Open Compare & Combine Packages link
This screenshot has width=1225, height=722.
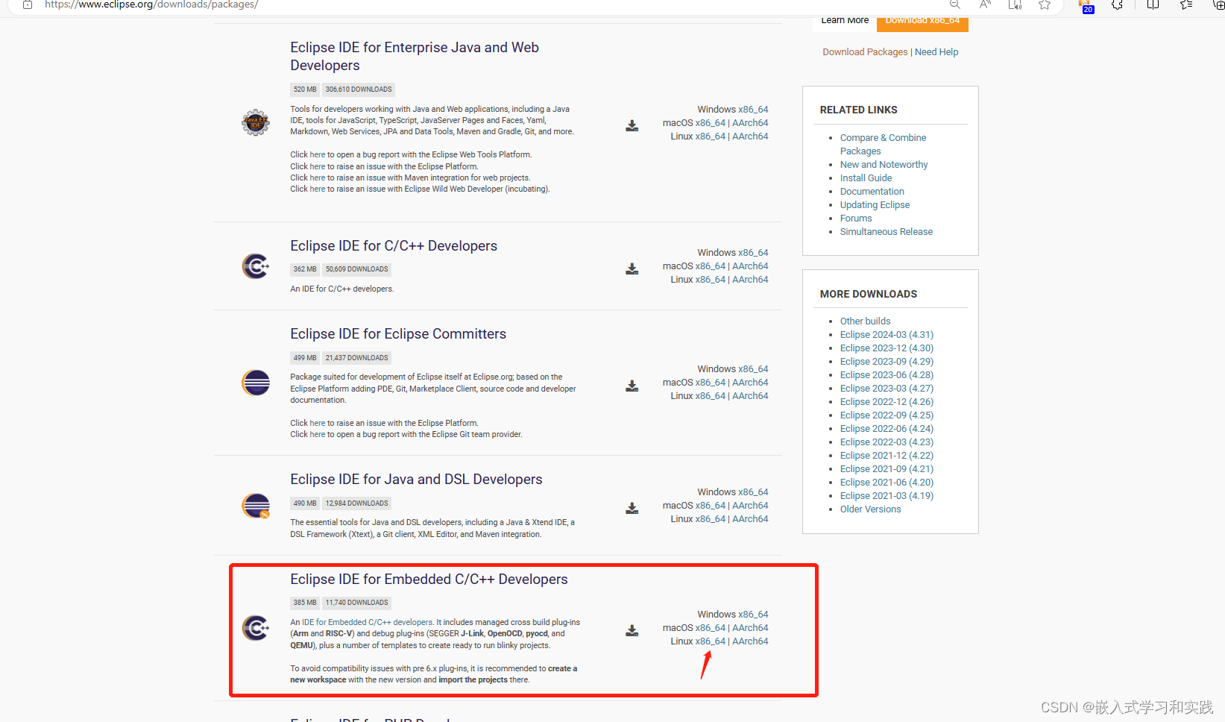coord(883,137)
